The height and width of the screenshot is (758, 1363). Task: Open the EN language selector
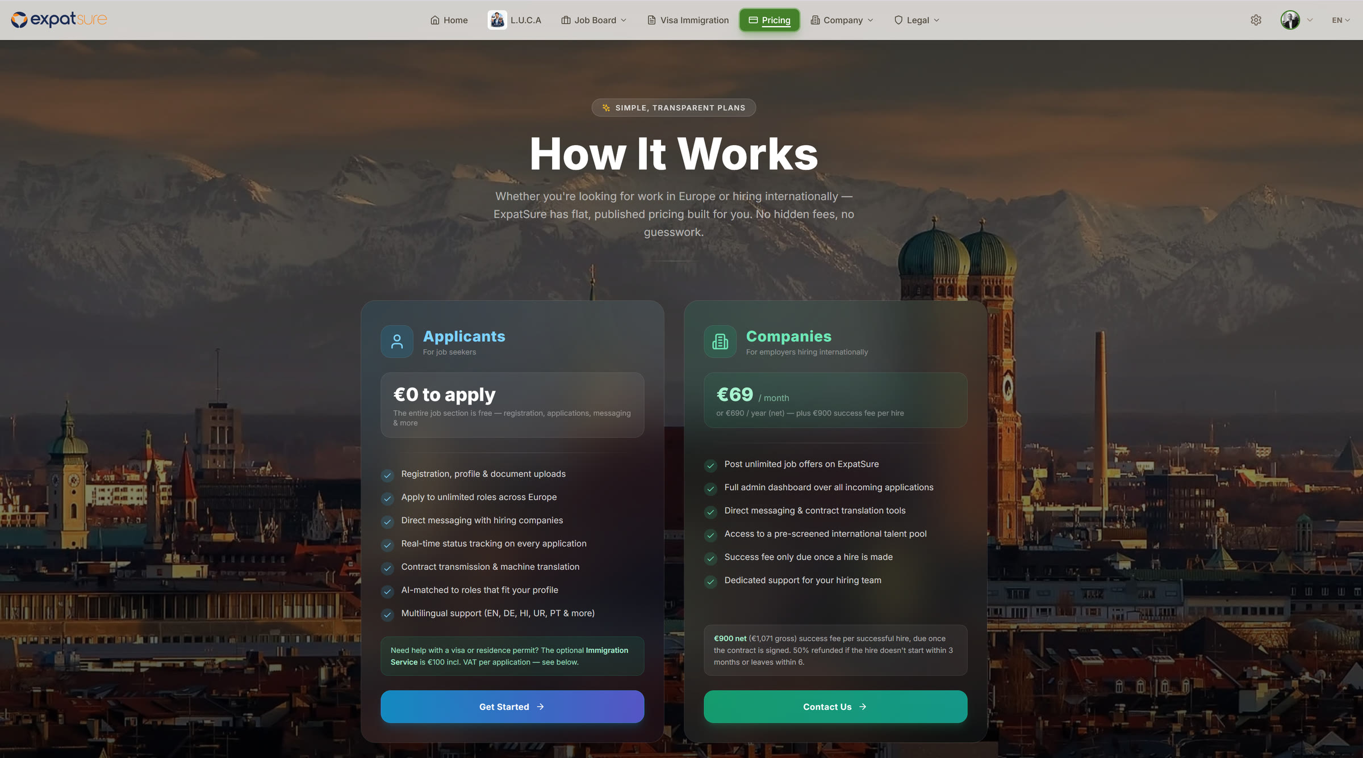click(x=1341, y=20)
